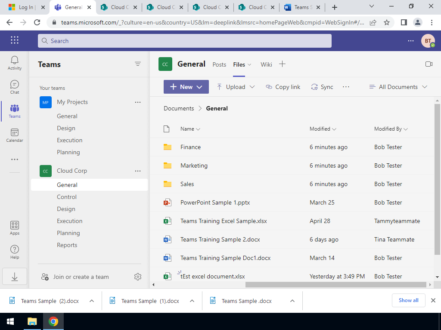The height and width of the screenshot is (330, 441).
Task: Go to Documents breadcrumb link
Action: 179,108
